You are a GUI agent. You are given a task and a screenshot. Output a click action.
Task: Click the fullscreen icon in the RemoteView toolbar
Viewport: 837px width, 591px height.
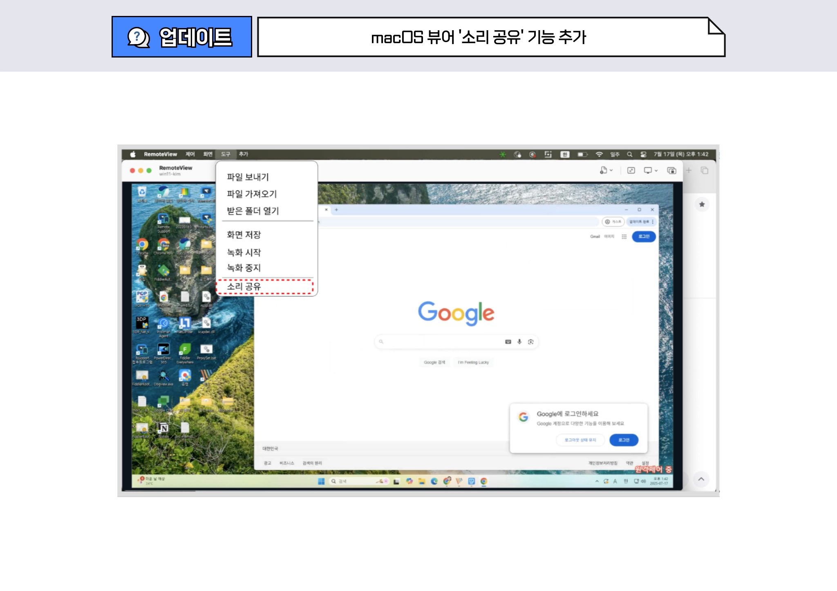pyautogui.click(x=630, y=171)
